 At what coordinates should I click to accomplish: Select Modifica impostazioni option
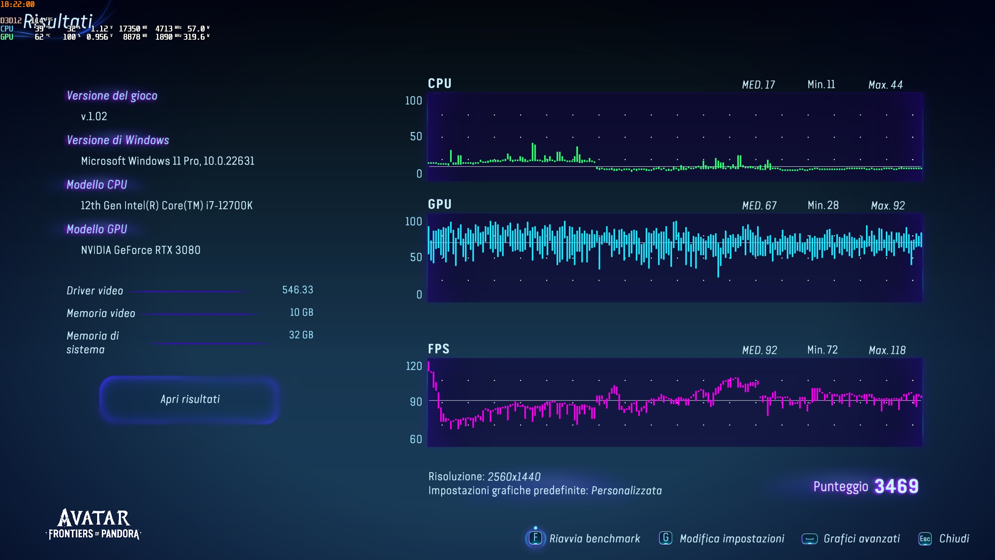(732, 539)
